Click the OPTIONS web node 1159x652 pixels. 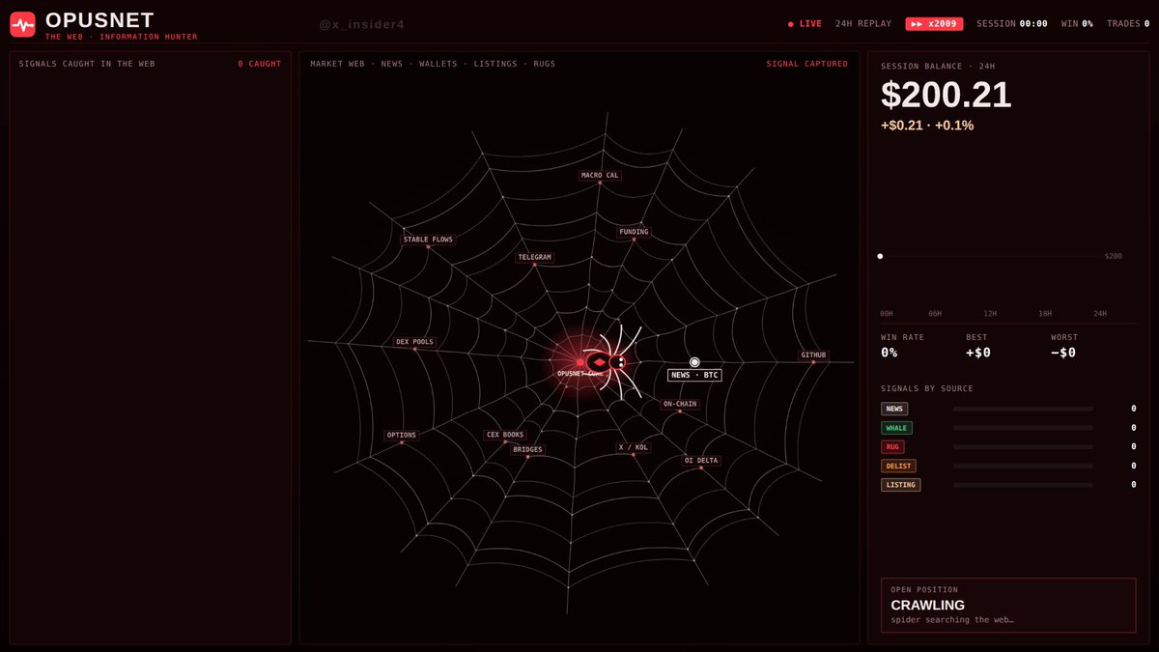(x=402, y=436)
